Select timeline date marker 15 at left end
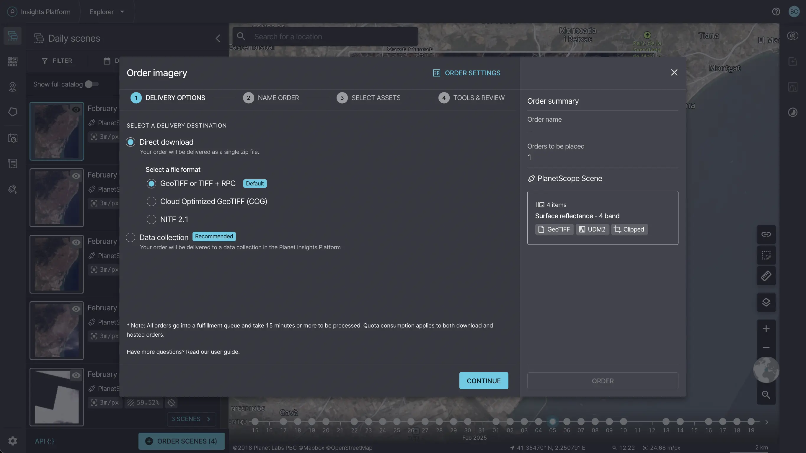 pos(255,422)
